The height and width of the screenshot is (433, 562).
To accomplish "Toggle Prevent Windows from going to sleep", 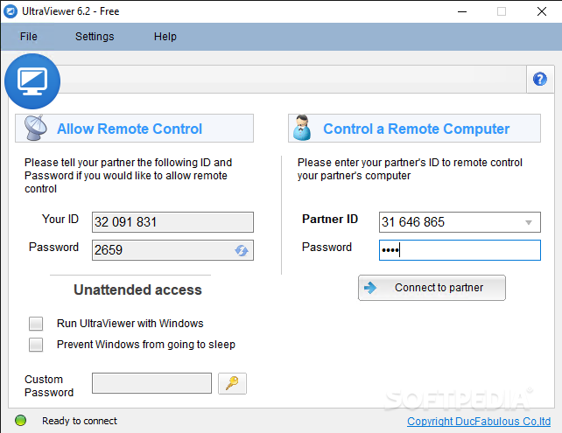I will [36, 345].
